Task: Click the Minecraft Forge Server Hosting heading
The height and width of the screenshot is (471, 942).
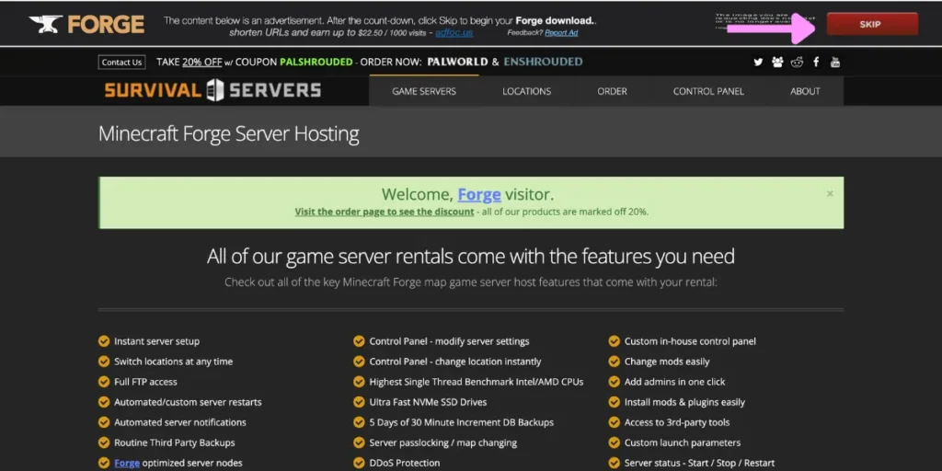Action: click(x=229, y=133)
